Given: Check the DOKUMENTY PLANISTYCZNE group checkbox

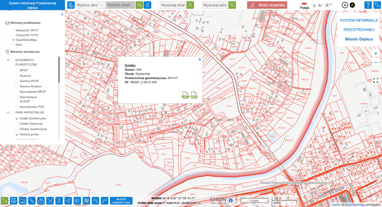Looking at the screenshot, I should click(x=13, y=60).
